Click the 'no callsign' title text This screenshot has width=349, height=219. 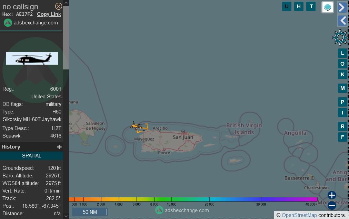point(20,7)
